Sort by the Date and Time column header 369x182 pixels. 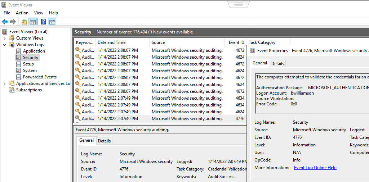pos(123,42)
